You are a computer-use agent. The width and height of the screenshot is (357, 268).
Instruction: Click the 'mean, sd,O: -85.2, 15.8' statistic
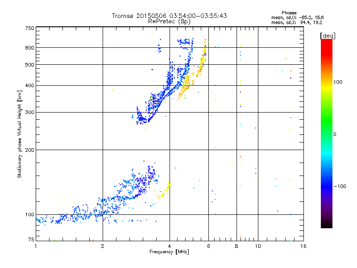tap(297, 17)
